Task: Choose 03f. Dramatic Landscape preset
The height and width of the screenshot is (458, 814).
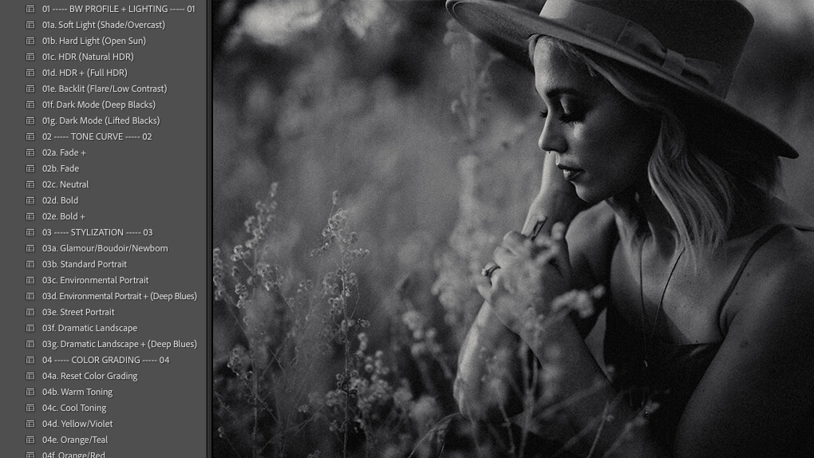Action: click(x=89, y=328)
